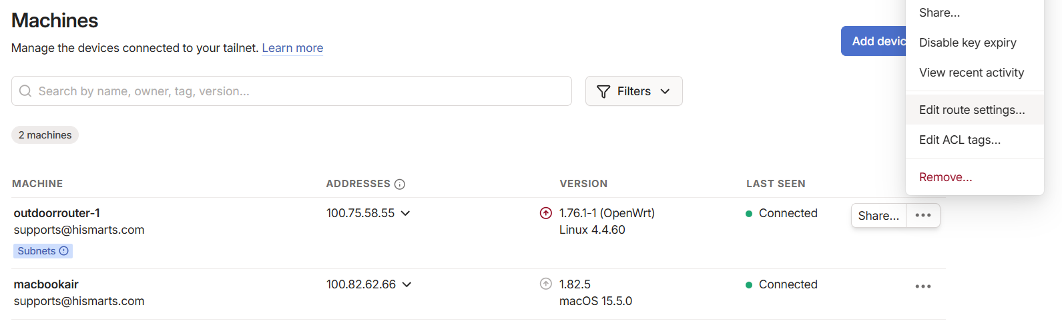Choose Edit ACL tags menu item
Image resolution: width=1062 pixels, height=325 pixels.
pyautogui.click(x=959, y=140)
